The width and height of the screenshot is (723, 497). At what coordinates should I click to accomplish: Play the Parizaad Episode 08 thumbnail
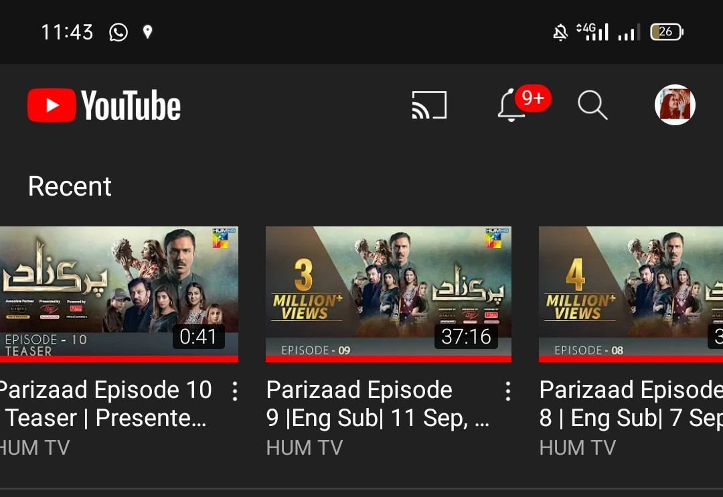631,293
